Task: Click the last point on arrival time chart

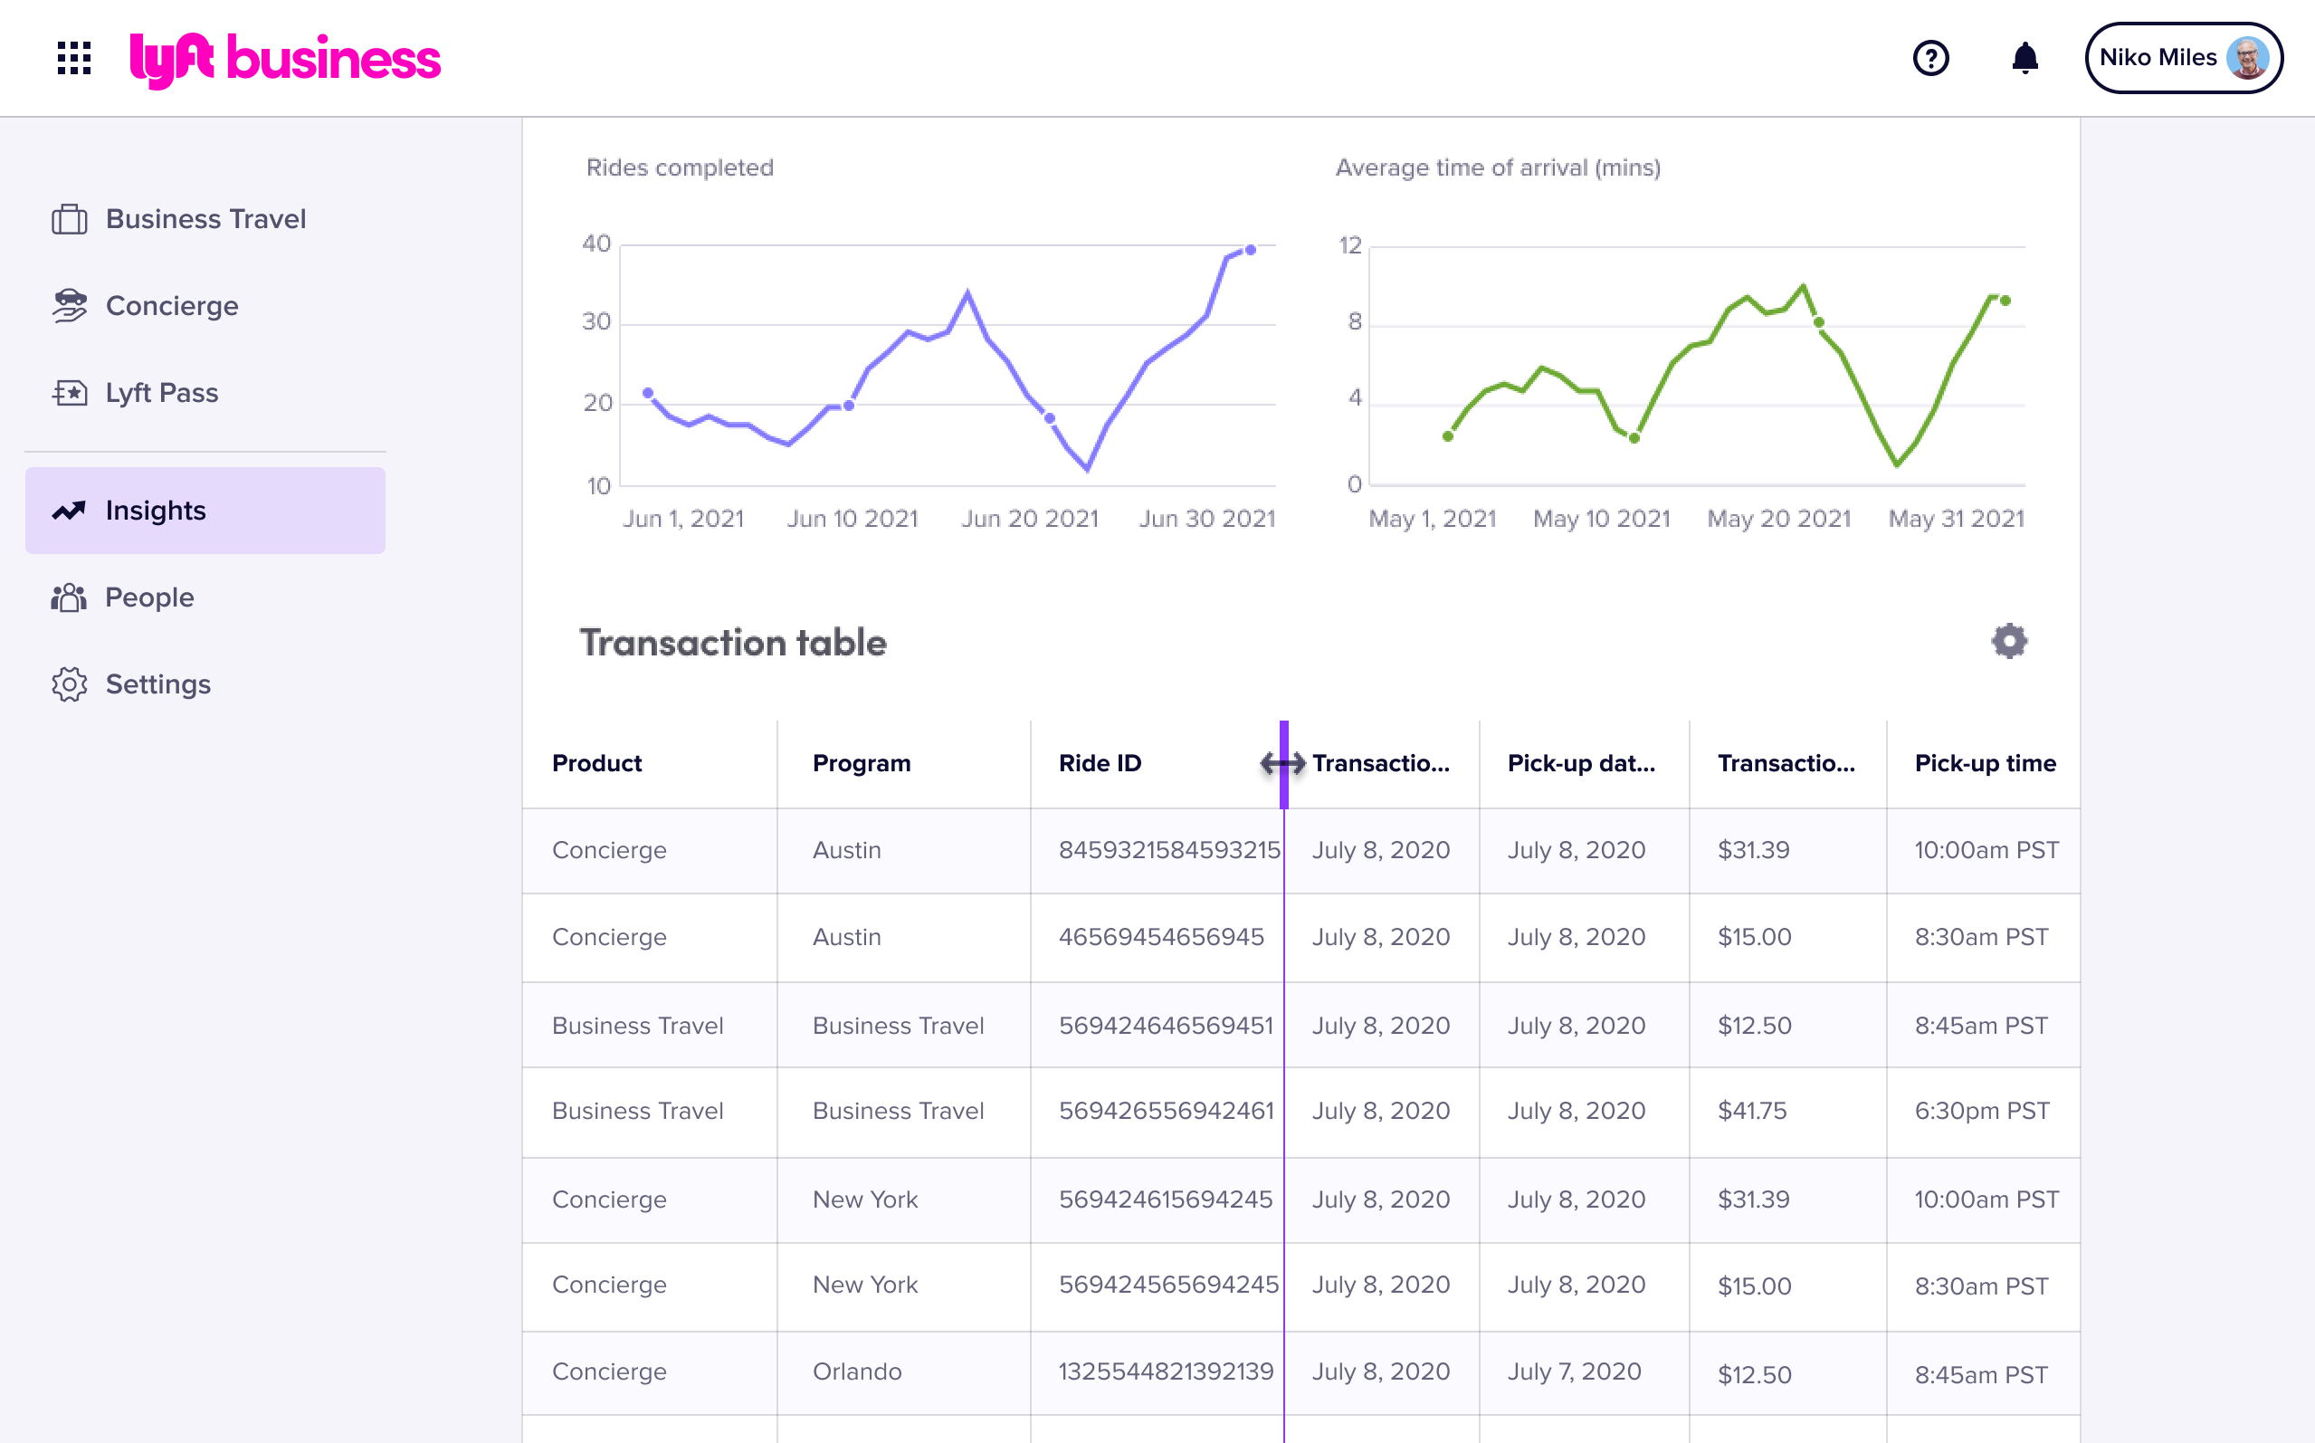Action: 2005,301
